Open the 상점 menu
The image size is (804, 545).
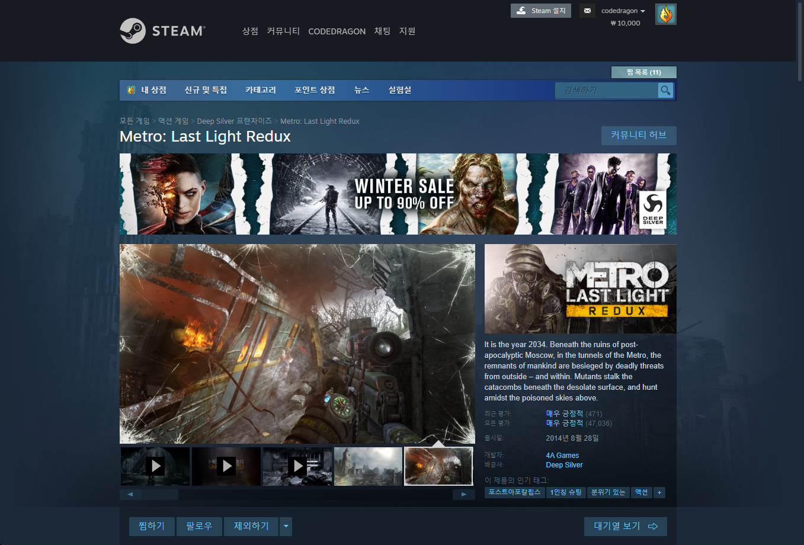pyautogui.click(x=250, y=31)
